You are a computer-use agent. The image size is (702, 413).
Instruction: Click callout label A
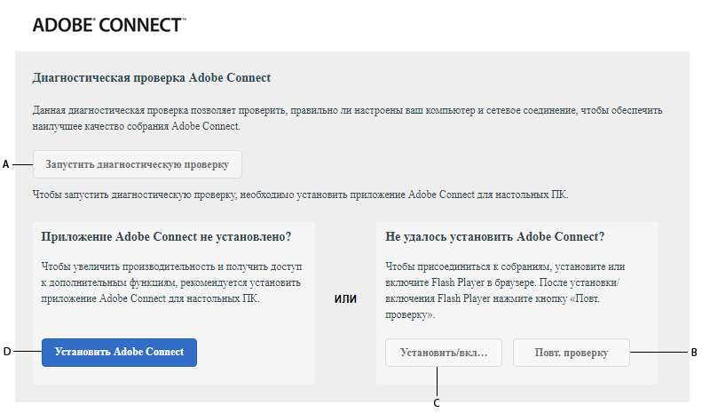click(5, 164)
